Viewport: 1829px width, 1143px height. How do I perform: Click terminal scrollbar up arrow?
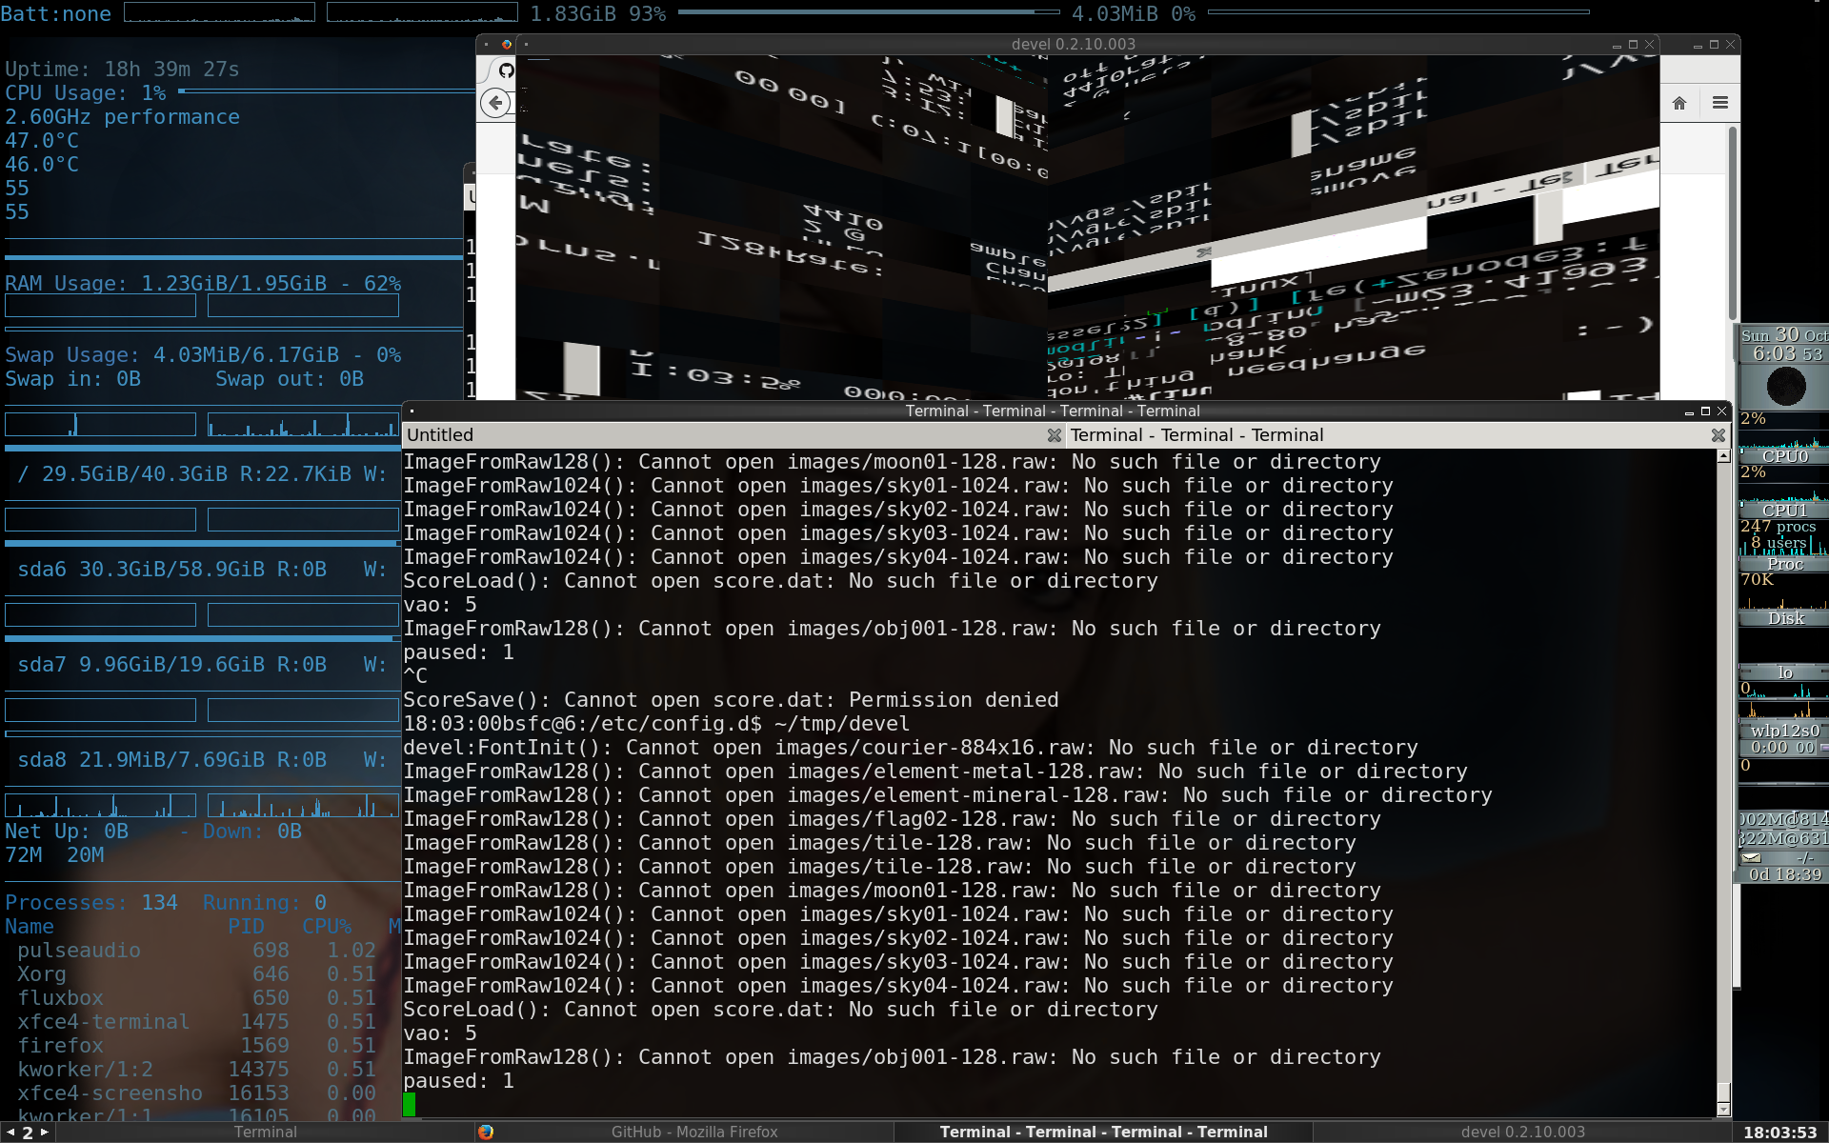[x=1723, y=456]
